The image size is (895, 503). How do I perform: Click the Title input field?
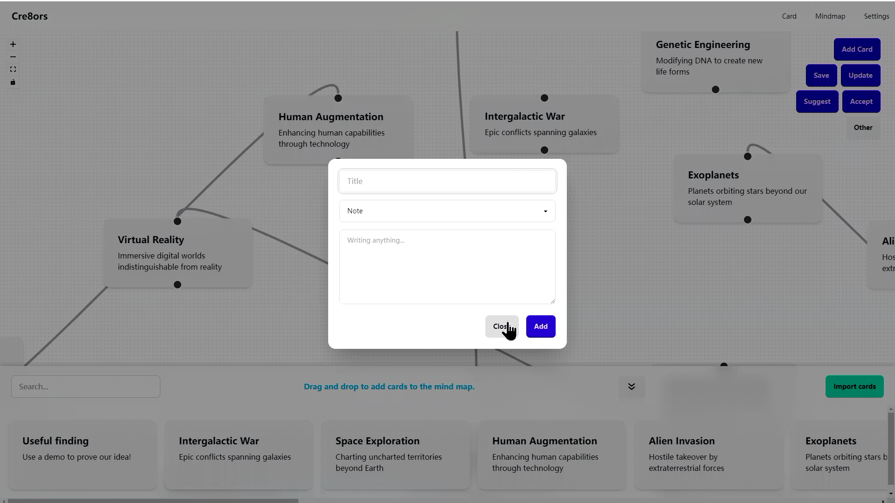[x=447, y=181]
